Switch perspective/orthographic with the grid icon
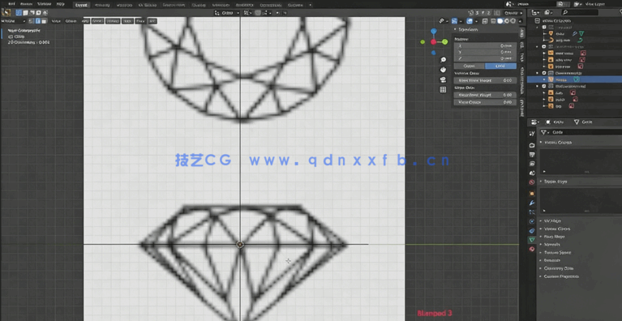Screen dimensions: 622x321 tap(443, 90)
